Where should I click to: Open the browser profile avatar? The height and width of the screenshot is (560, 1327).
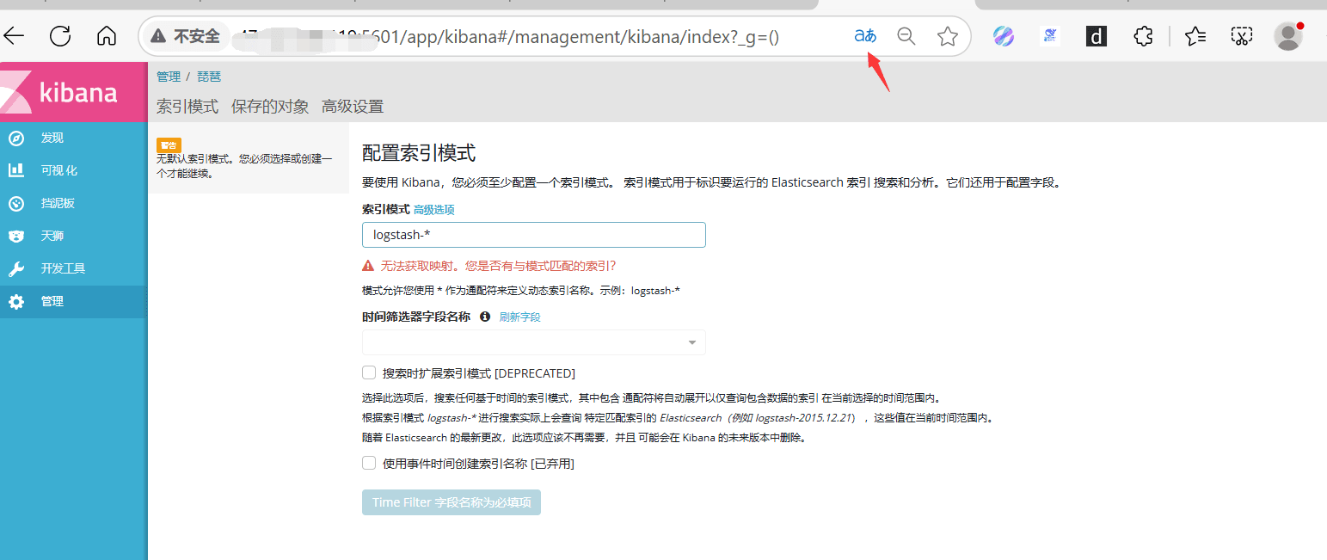pos(1287,36)
